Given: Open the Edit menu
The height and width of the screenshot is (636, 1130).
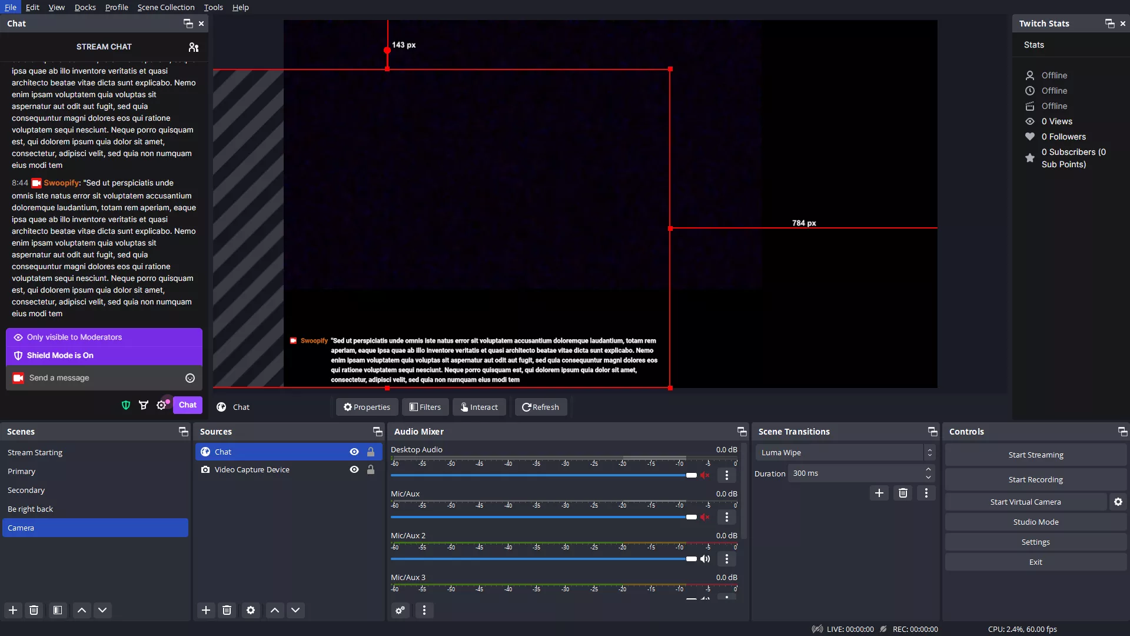Looking at the screenshot, I should pyautogui.click(x=32, y=7).
